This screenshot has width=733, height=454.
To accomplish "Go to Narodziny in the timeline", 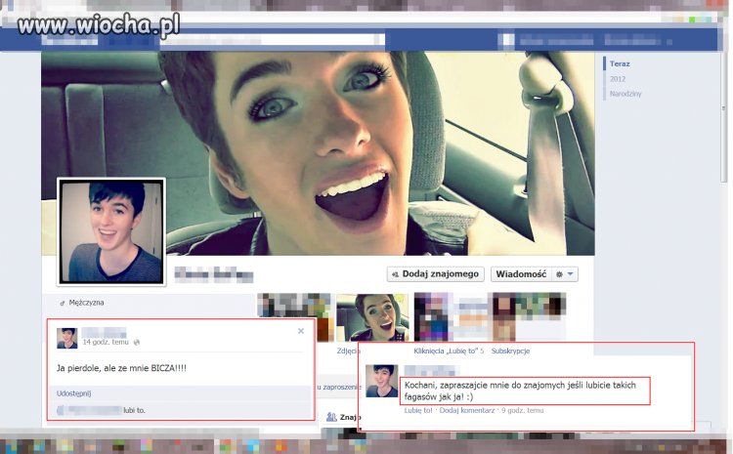I will point(625,94).
